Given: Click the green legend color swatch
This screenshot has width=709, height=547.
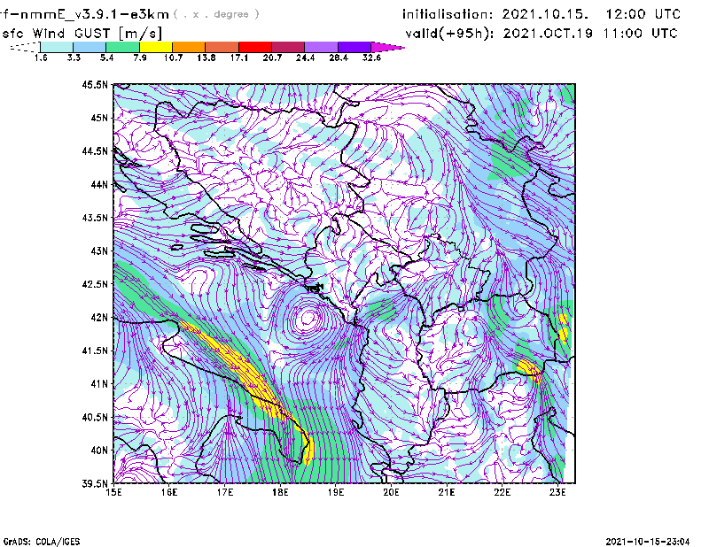Looking at the screenshot, I should [122, 47].
